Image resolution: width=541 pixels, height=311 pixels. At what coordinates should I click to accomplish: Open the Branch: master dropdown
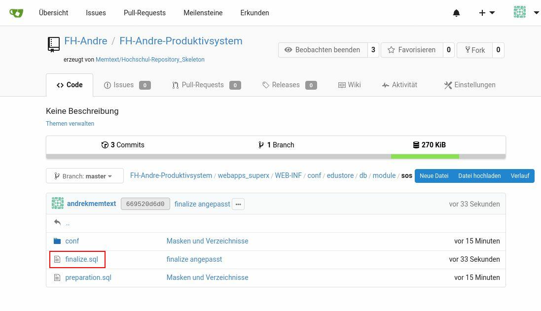tap(84, 176)
